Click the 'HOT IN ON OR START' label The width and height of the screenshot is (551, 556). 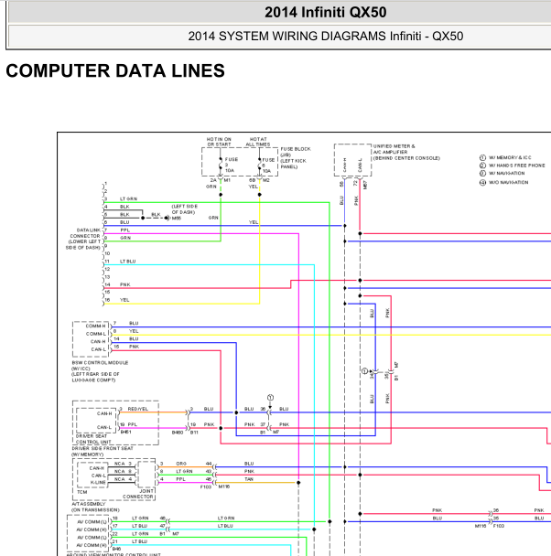coord(219,142)
